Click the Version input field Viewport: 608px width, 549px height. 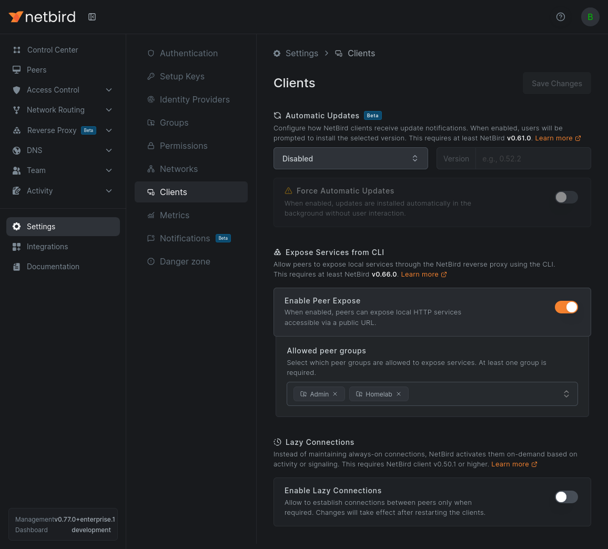coord(533,158)
